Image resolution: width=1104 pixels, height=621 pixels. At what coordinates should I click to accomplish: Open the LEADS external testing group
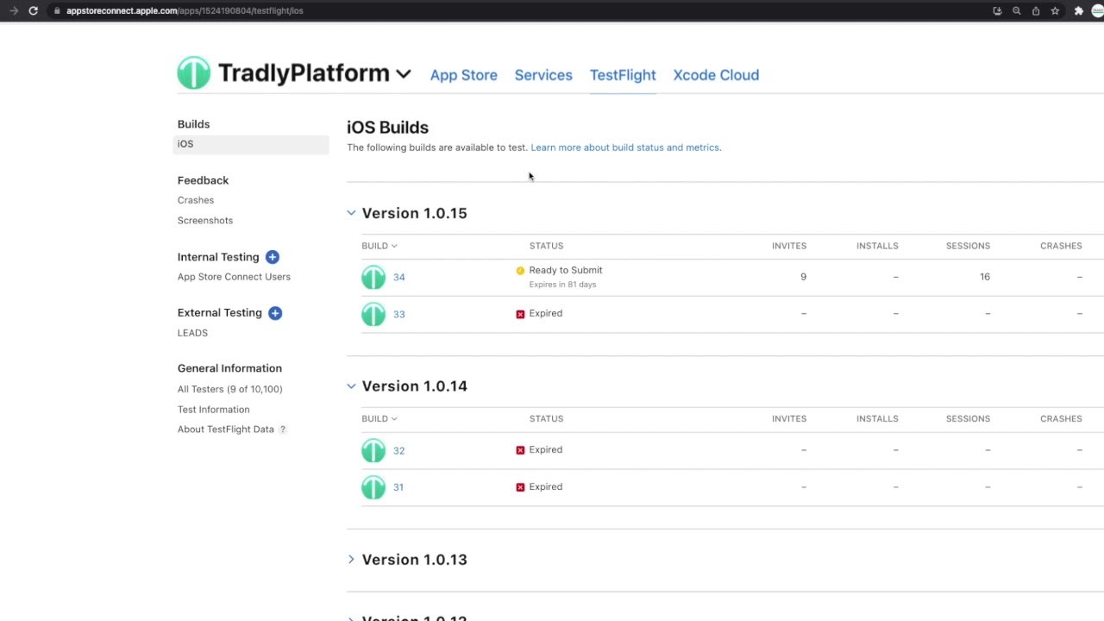[x=192, y=333]
